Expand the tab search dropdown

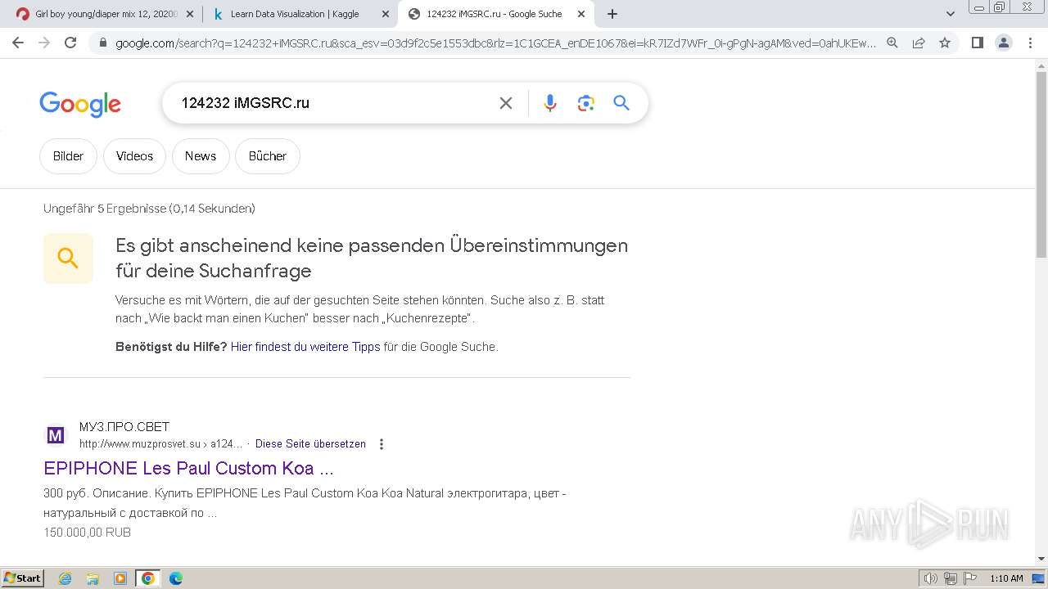pyautogui.click(x=951, y=14)
